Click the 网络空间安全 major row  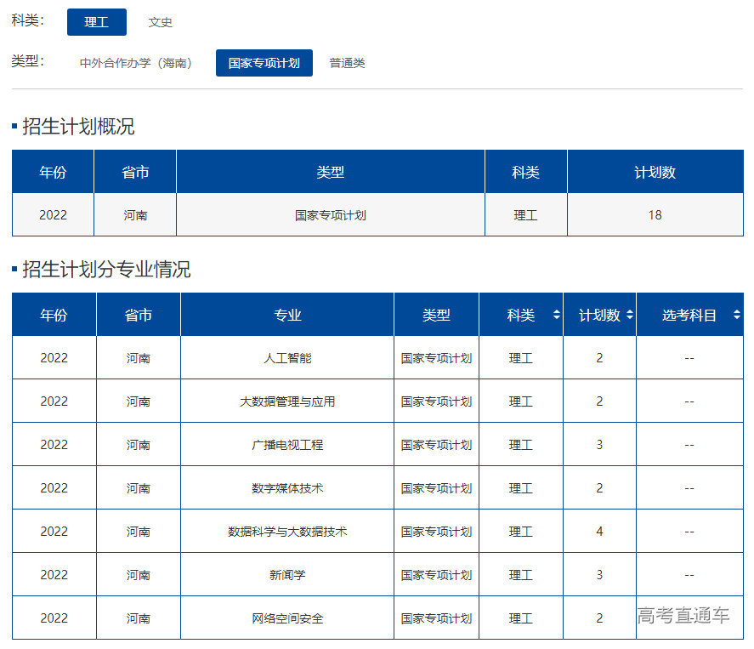(x=286, y=618)
